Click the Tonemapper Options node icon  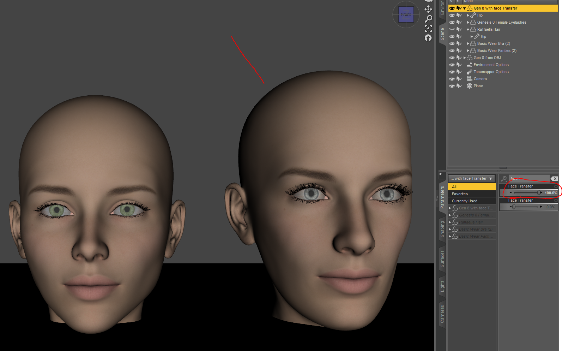(469, 72)
